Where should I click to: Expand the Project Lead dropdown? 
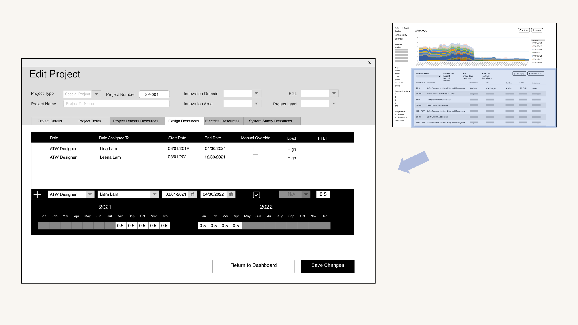[x=334, y=103]
